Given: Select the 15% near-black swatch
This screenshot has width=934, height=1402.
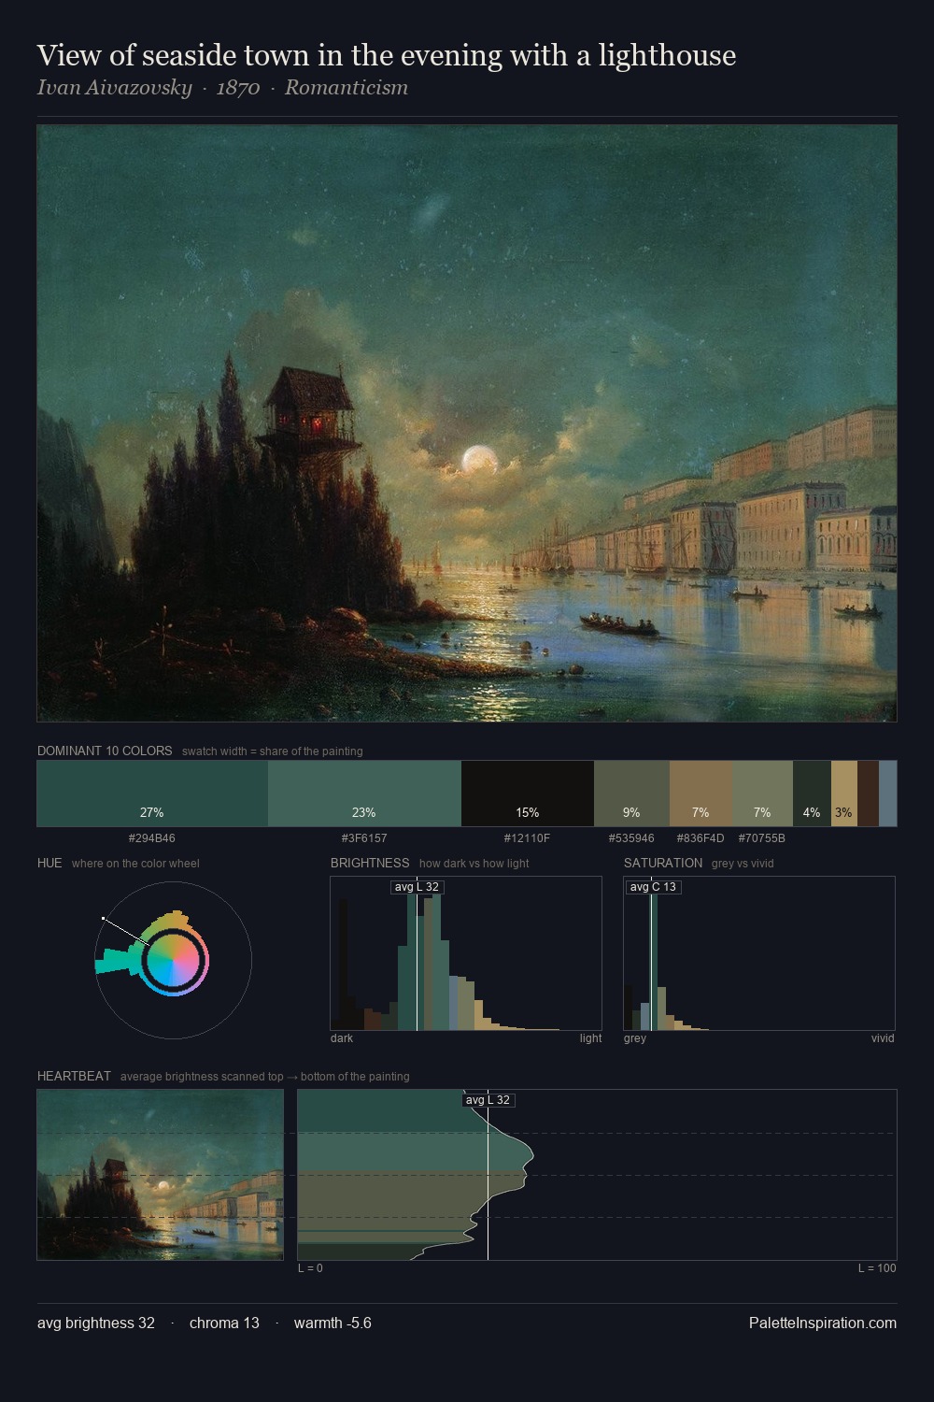Looking at the screenshot, I should tap(528, 794).
